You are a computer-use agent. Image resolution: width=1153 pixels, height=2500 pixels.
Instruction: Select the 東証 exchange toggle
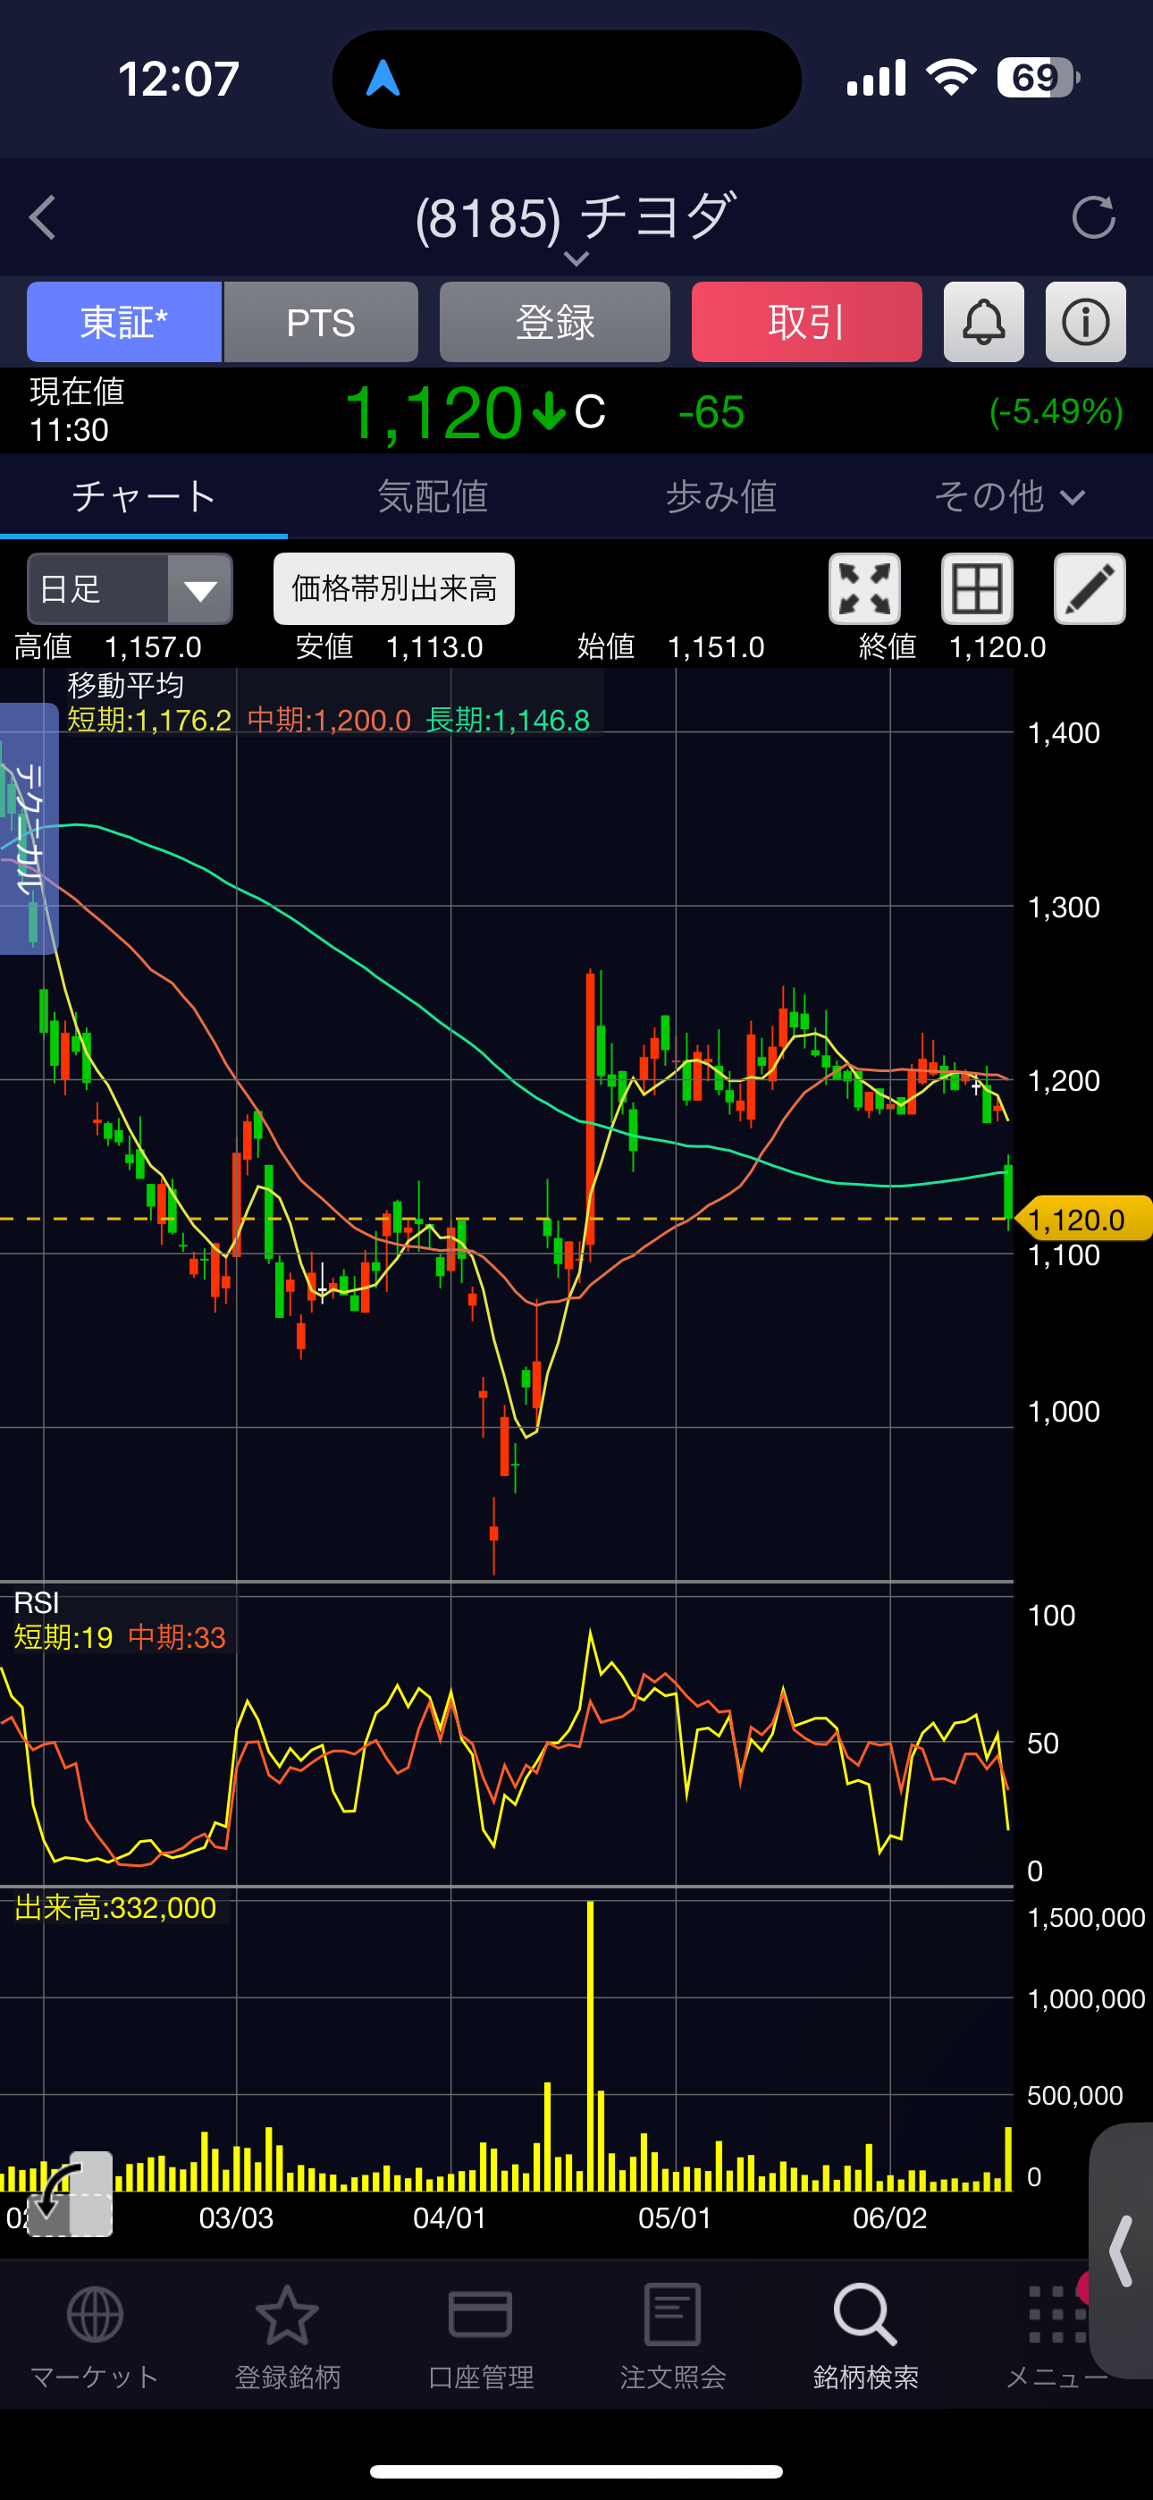coord(124,322)
